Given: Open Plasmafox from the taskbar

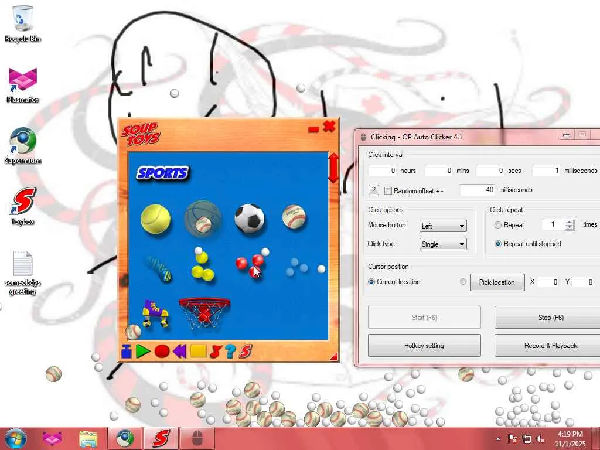Looking at the screenshot, I should coord(52,438).
